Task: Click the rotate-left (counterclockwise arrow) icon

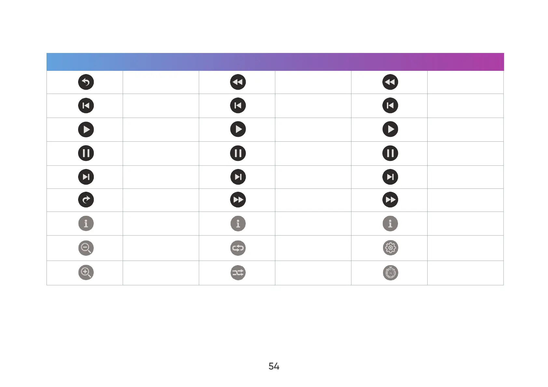Action: click(x=86, y=82)
